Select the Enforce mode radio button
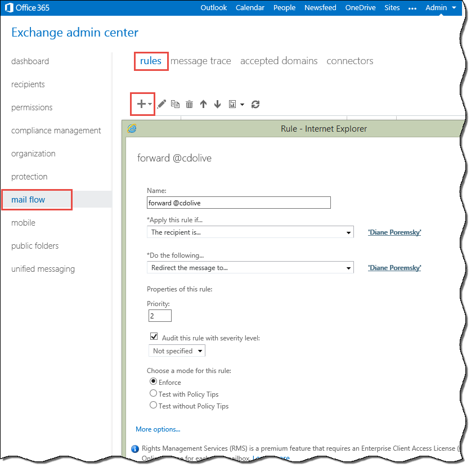The image size is (471, 467). (x=153, y=381)
